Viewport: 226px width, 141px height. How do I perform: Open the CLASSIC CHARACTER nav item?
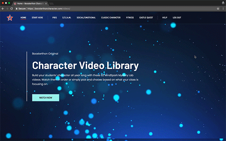click(111, 18)
